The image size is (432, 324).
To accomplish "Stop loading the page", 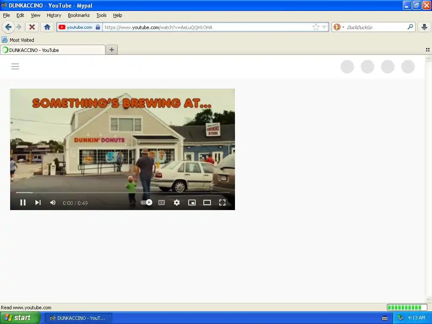I will 32,27.
